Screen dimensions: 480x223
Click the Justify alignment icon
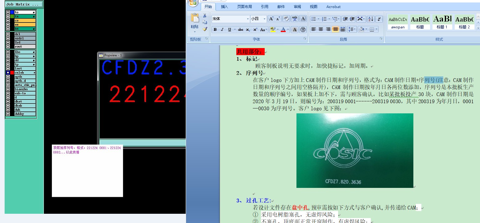pos(335,29)
